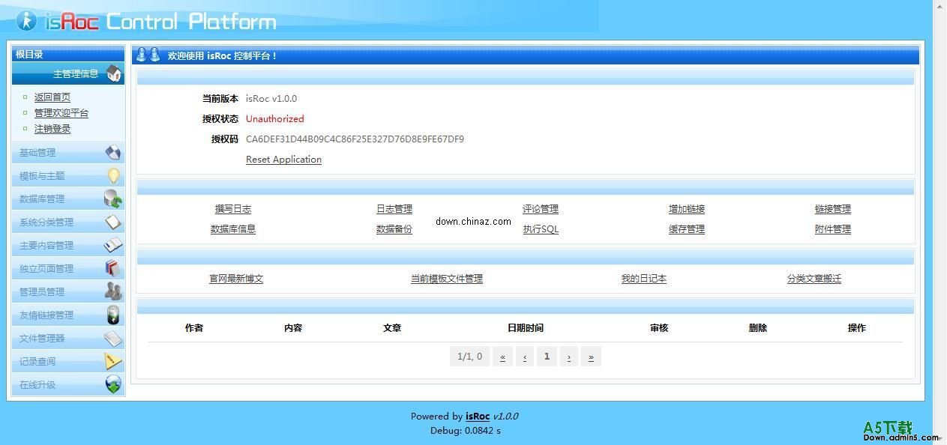Click the house icon beside 主管理信息
The width and height of the screenshot is (947, 445).
click(113, 73)
